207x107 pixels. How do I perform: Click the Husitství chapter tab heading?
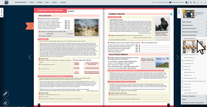coord(71,11)
